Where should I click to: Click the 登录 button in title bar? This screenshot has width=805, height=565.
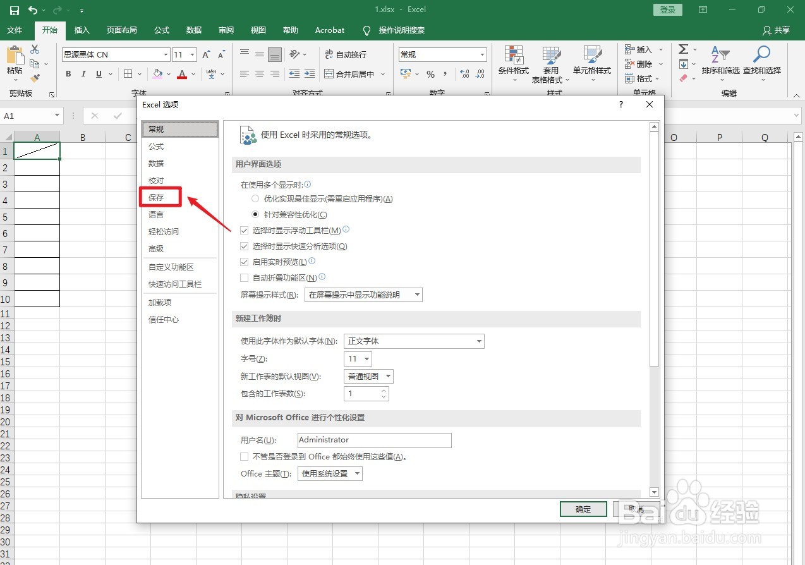point(667,9)
